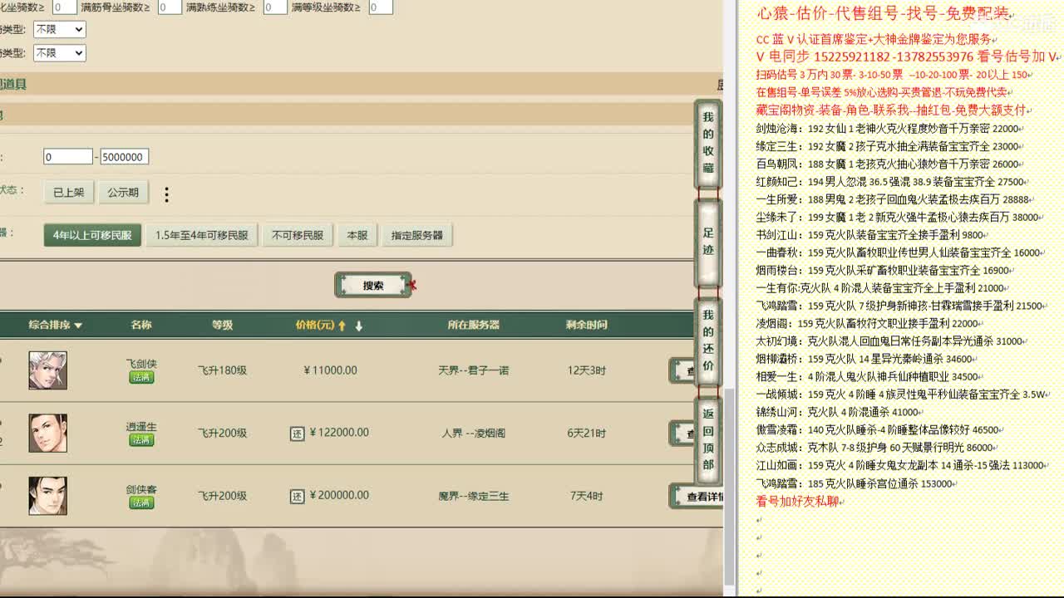This screenshot has height=598, width=1064.
Task: Select the 不可移民服 filter option
Action: (298, 234)
